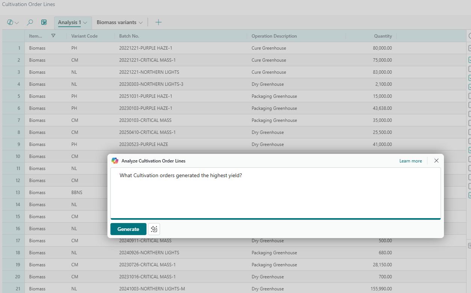Viewport: 471px width, 293px height.
Task: Select batch 20241003-NORTHERN LIGHTS-M cell
Action: point(152,289)
